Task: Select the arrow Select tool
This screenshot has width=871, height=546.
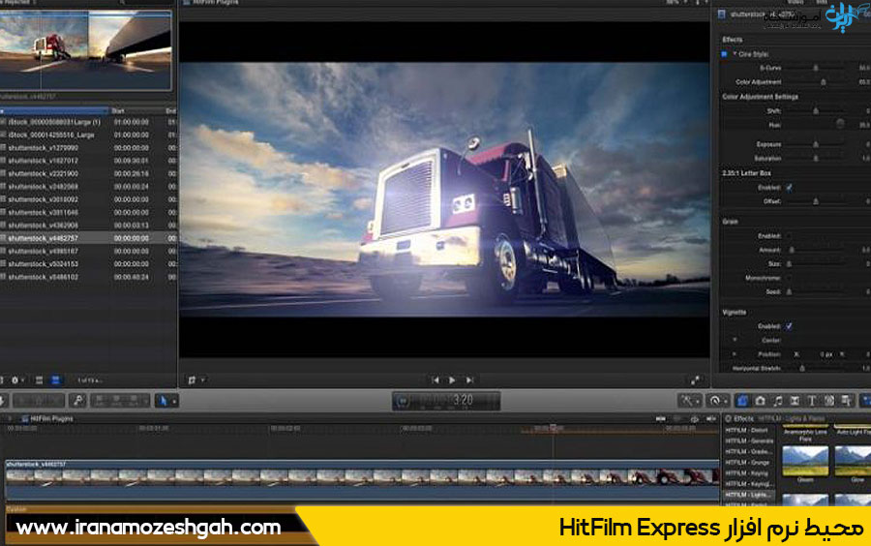Action: point(164,401)
